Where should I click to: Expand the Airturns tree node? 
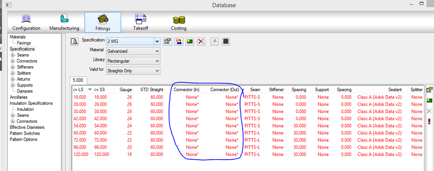[x=13, y=79]
